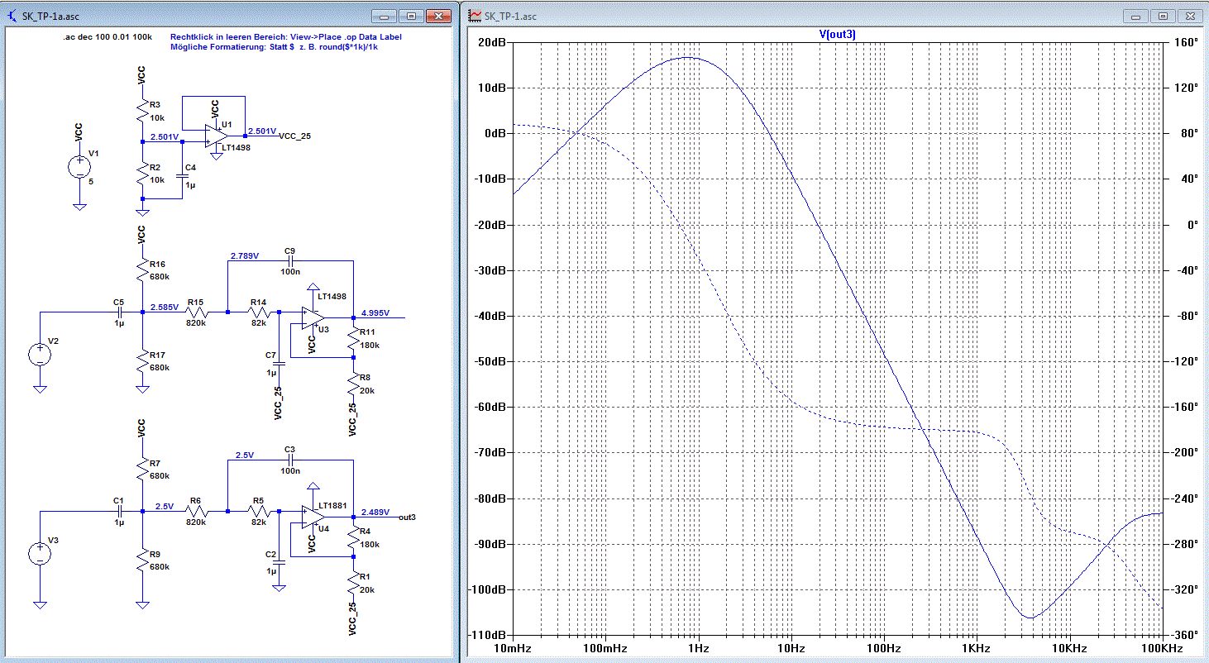This screenshot has width=1209, height=663.
Task: Click the .ac dec 100 simulation directive
Action: pyautogui.click(x=108, y=37)
